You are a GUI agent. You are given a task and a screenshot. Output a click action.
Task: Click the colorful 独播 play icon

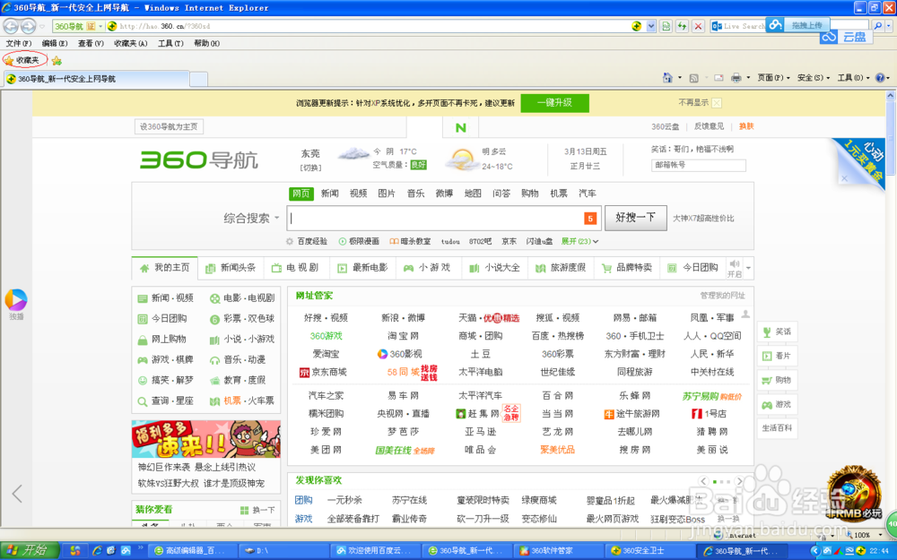point(16,299)
